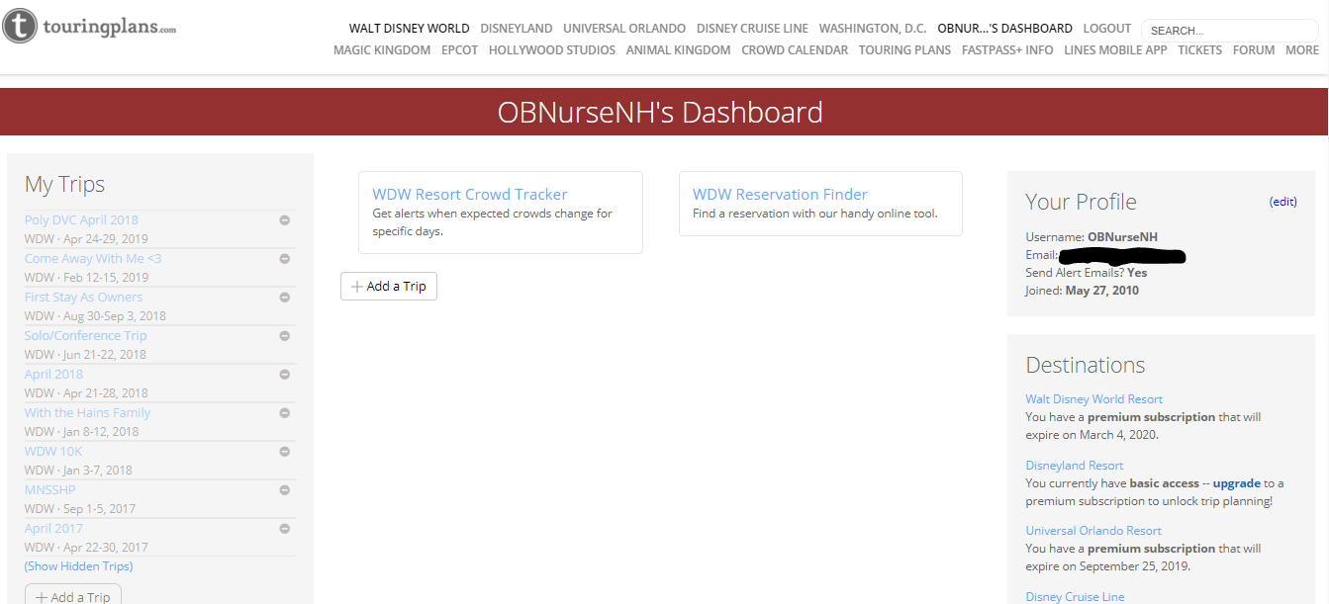The width and height of the screenshot is (1329, 604).
Task: Hide the Solo/Conference Trip entry
Action: point(284,336)
